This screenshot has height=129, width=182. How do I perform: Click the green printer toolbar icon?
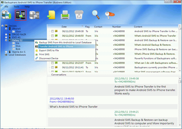(65, 15)
